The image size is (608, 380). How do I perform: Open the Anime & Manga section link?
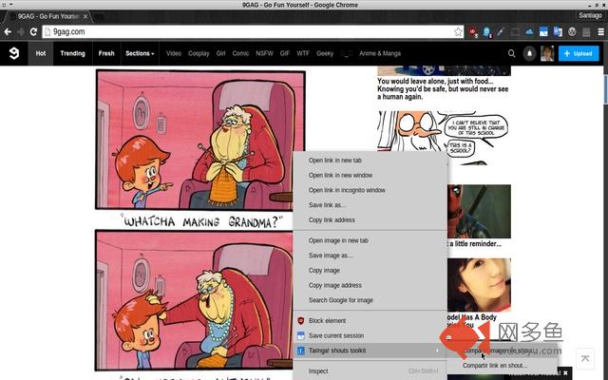pyautogui.click(x=380, y=53)
